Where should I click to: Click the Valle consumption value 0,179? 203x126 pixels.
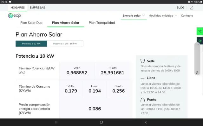pyautogui.click(x=71, y=91)
